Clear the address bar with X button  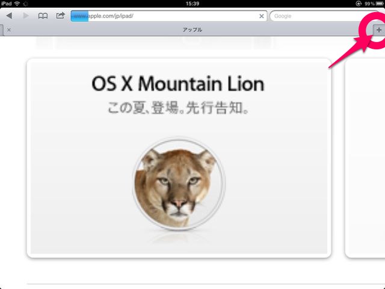[262, 16]
